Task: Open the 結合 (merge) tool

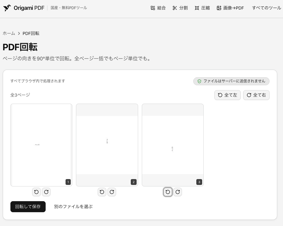Action: tap(158, 8)
